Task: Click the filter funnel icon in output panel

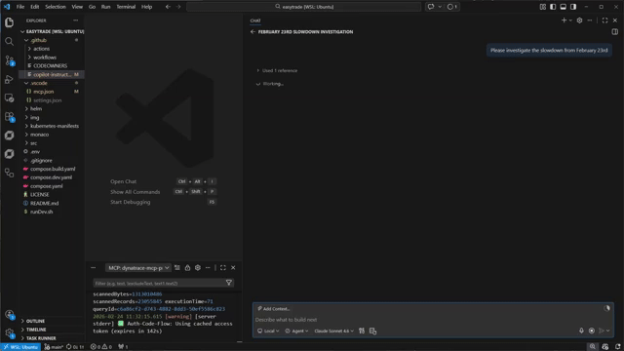Action: (x=229, y=283)
